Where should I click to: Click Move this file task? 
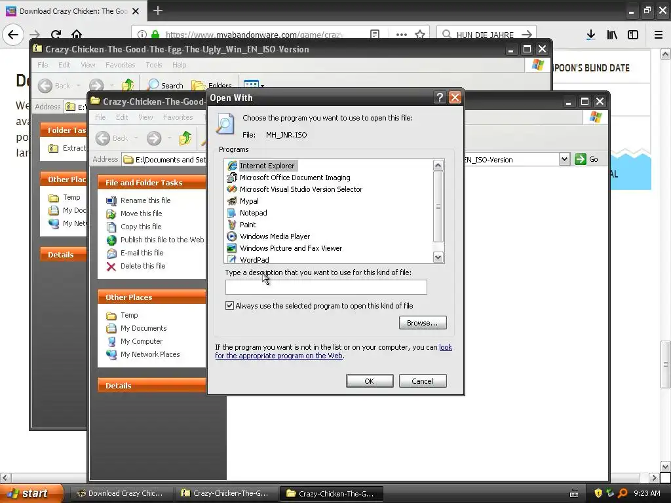[142, 214]
